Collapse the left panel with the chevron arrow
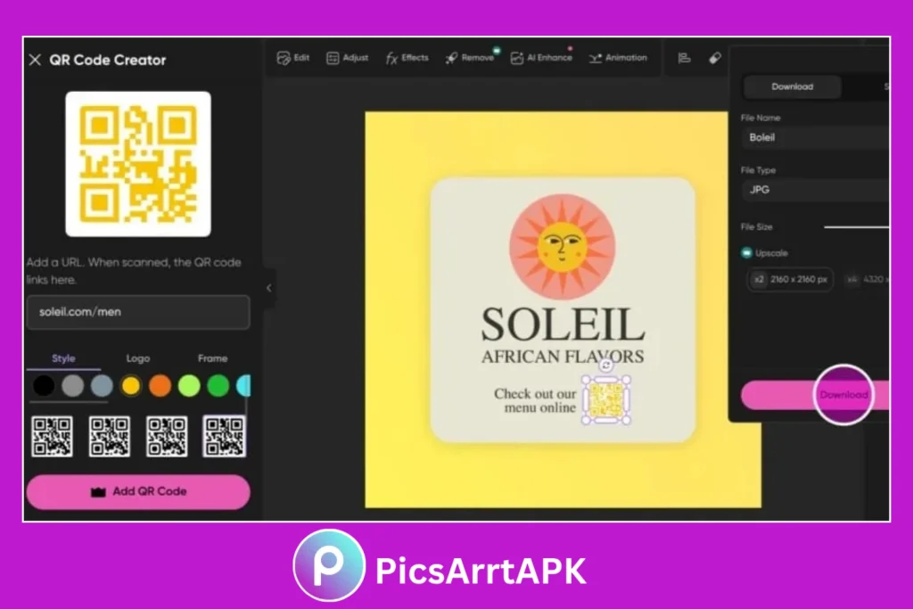Viewport: 913px width, 609px height. tap(267, 288)
